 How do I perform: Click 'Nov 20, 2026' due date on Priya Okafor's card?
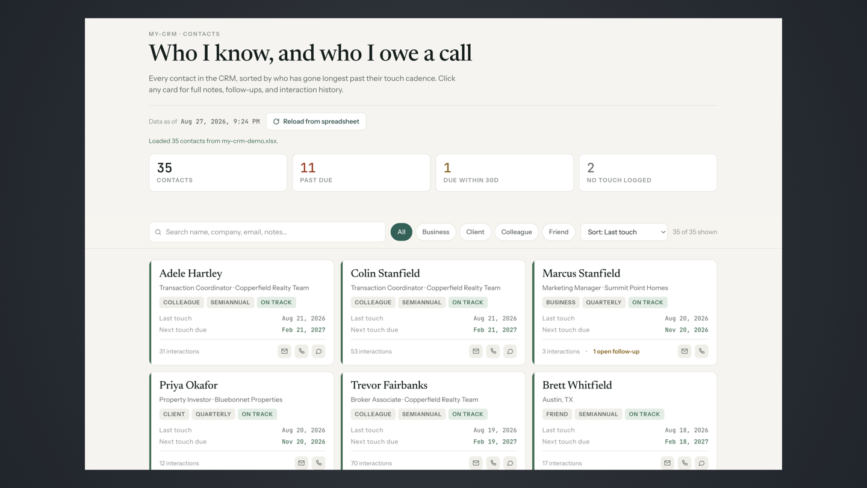click(303, 442)
